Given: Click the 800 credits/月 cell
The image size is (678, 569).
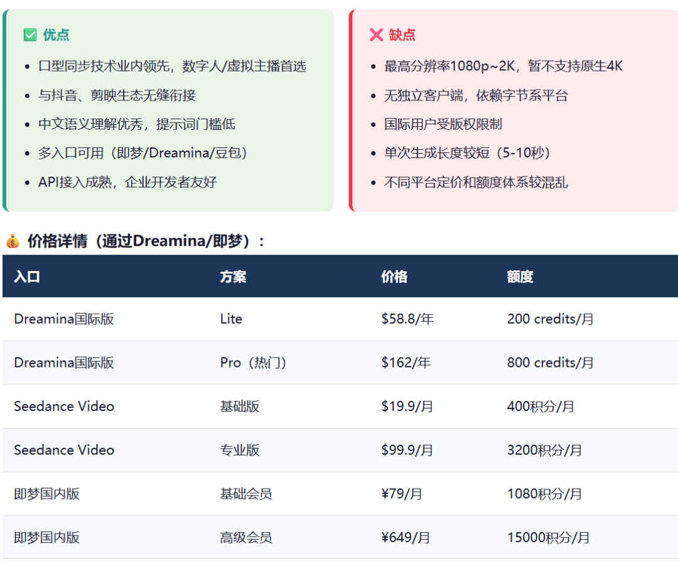Looking at the screenshot, I should coord(551,363).
